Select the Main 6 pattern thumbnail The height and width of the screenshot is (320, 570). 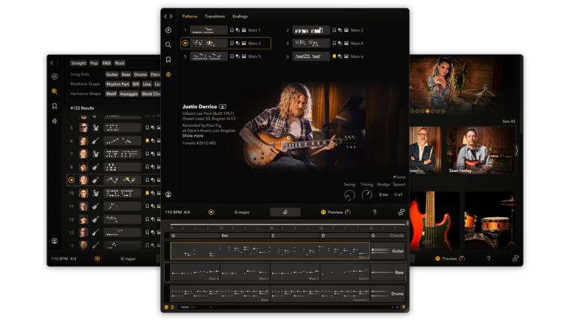tap(311, 56)
